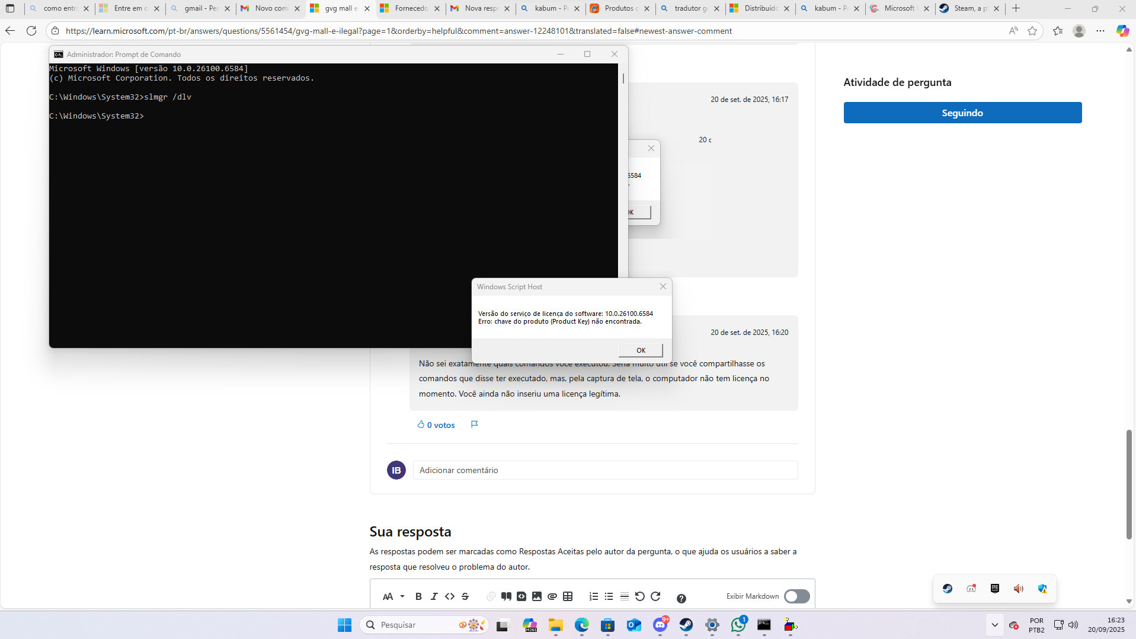Insert inline code in the answer editor

450,596
